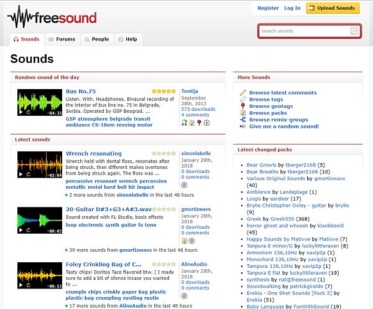Click the remix icon beside Browse remix-groups

click(x=243, y=120)
